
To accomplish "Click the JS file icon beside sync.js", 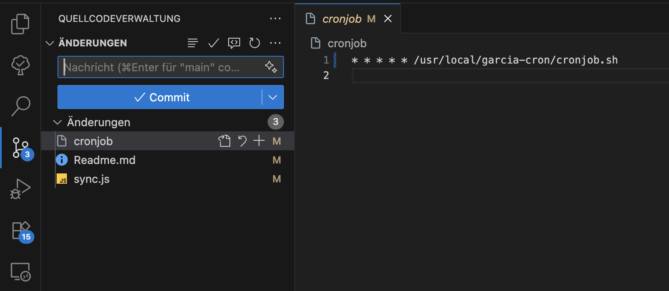I will point(63,179).
